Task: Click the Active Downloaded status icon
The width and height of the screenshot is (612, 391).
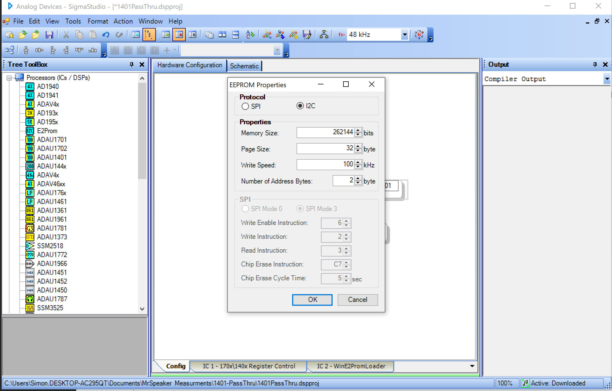Action: (x=525, y=383)
